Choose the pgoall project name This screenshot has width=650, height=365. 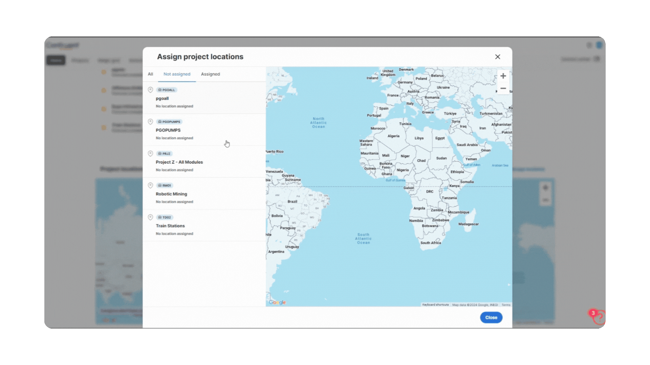(x=162, y=98)
